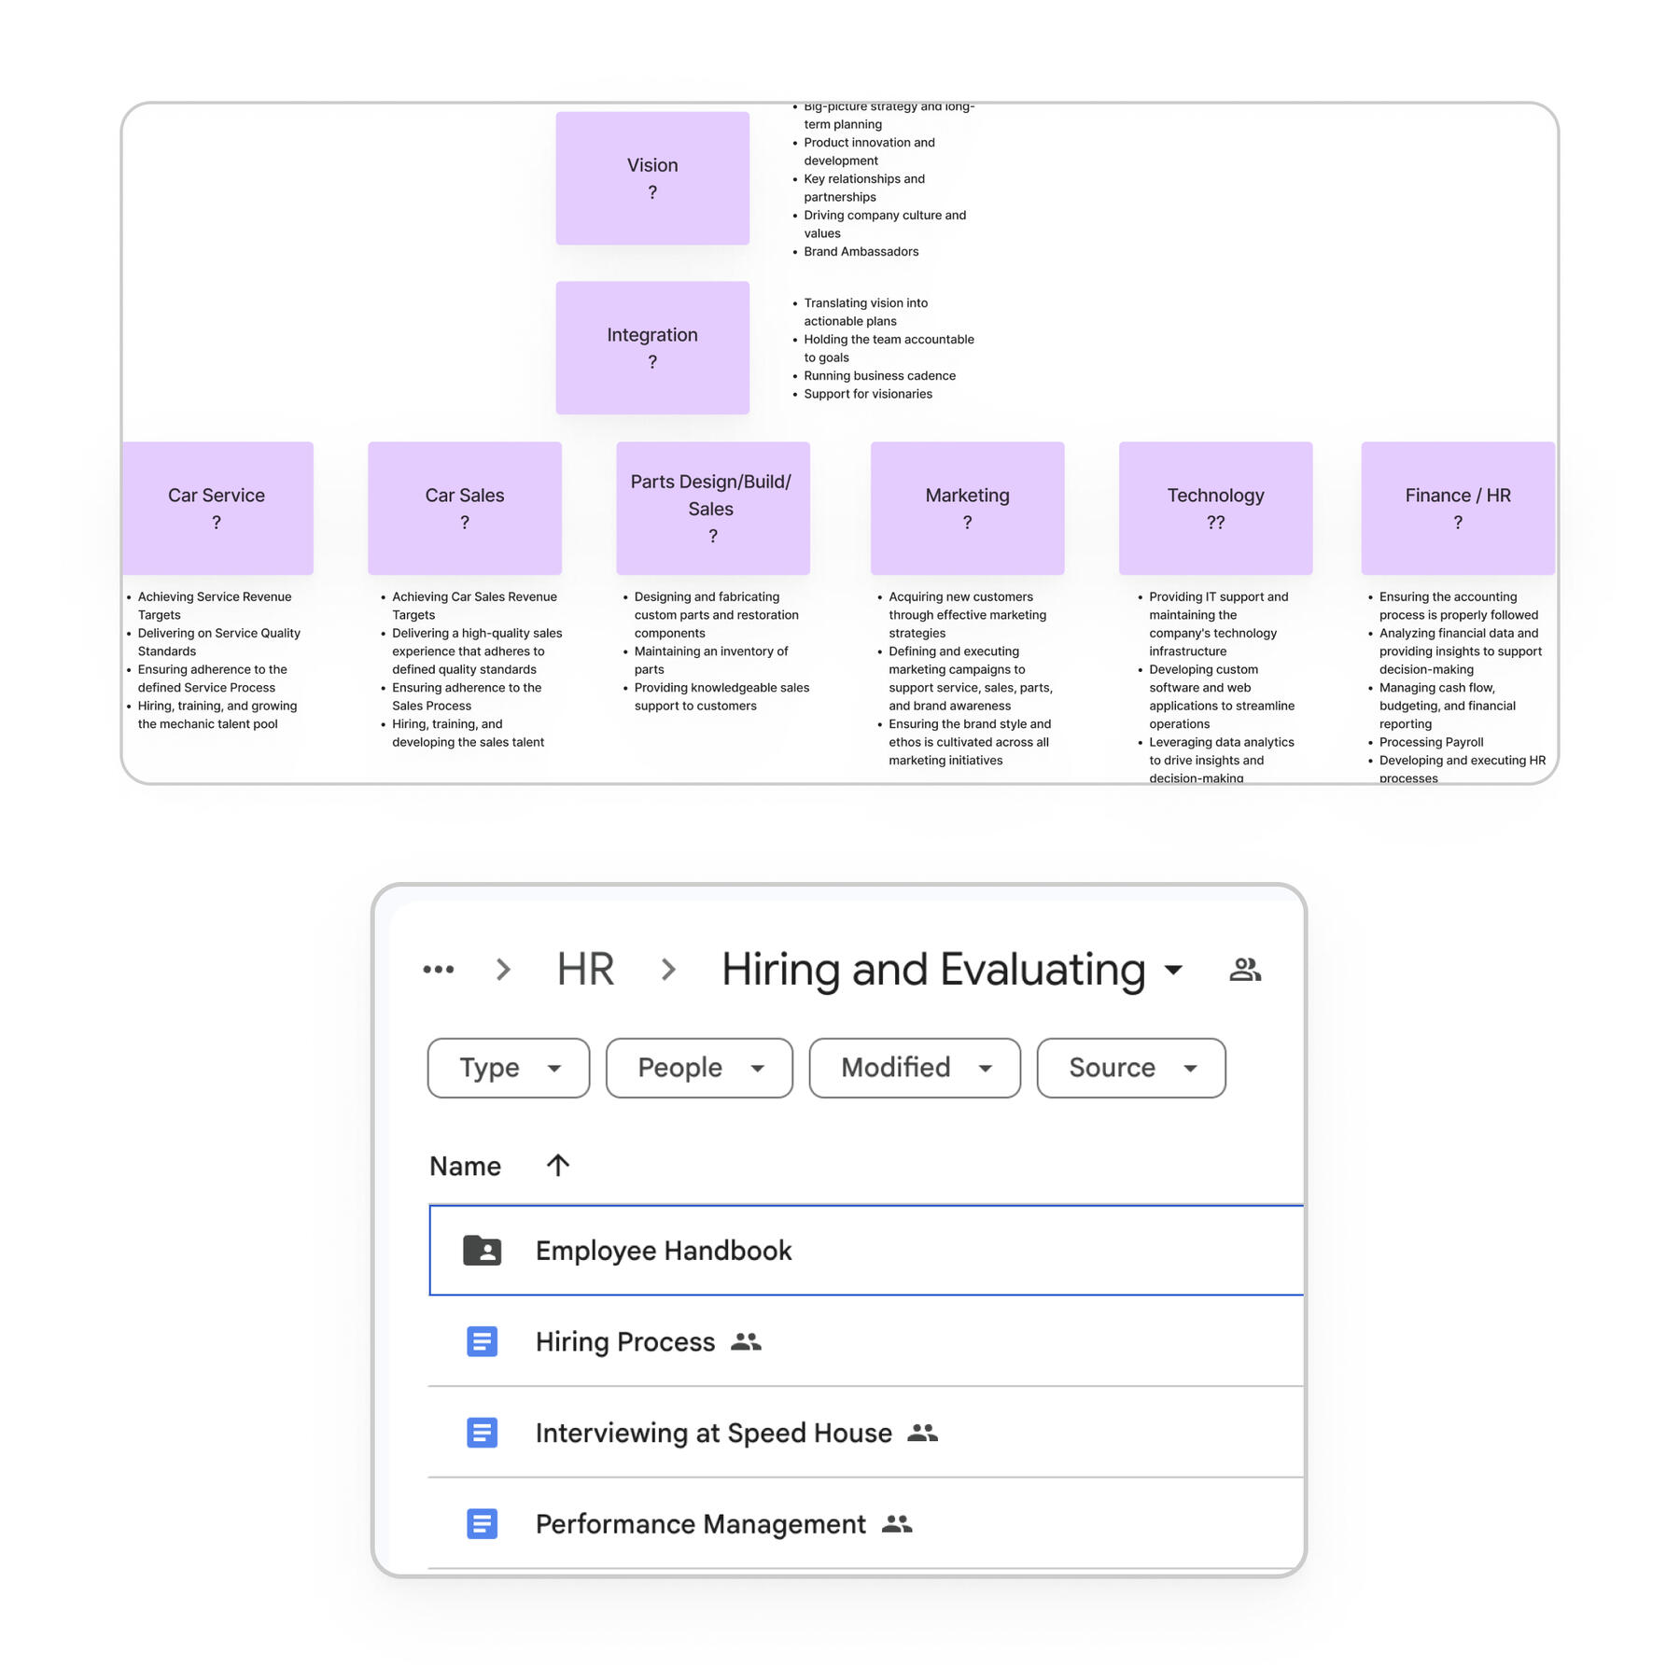Click the Hiring Process document icon
The width and height of the screenshot is (1680, 1680).
click(x=482, y=1341)
